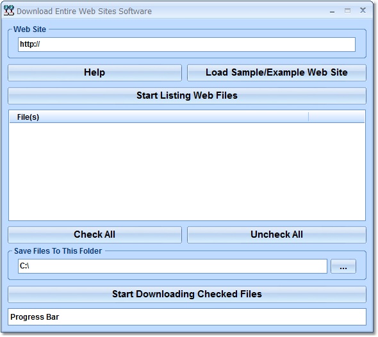
Task: Minimize the Download Entire Web Sites window
Action: click(333, 11)
